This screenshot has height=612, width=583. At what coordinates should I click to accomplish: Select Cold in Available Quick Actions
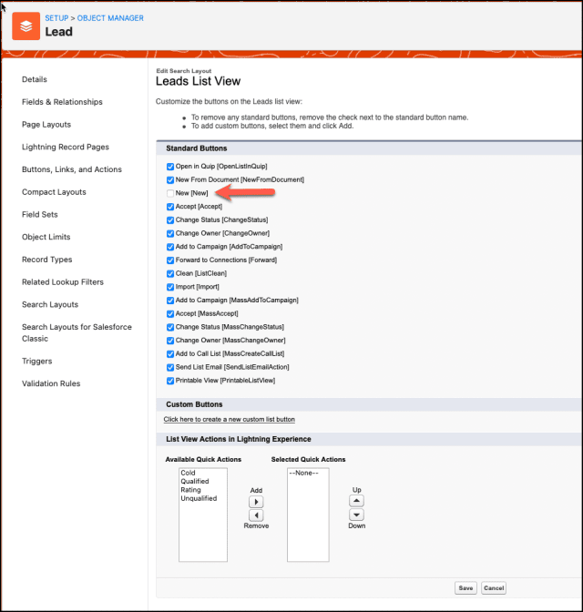point(188,474)
